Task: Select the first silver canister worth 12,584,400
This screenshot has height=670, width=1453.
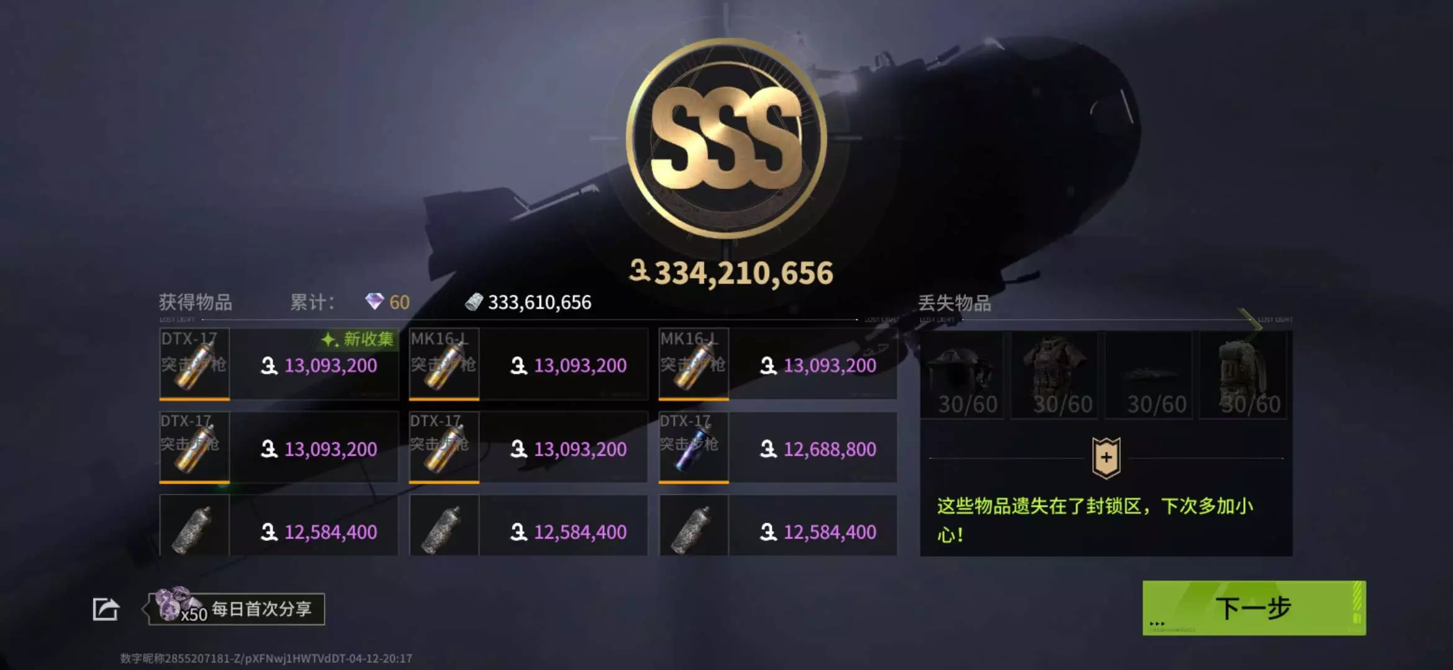Action: [x=279, y=525]
